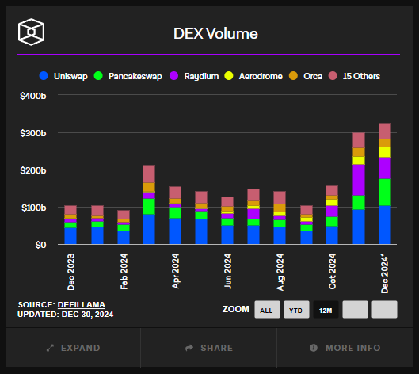Screen dimensions: 419x374
Task: Click the Oct 2024 axis label
Action: (x=332, y=271)
